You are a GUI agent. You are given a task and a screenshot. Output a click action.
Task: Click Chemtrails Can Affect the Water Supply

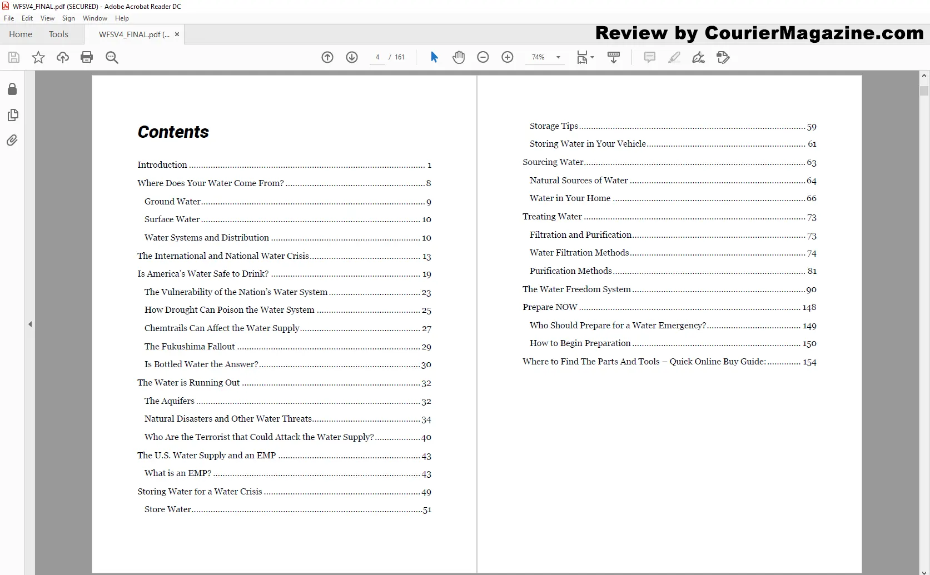click(288, 328)
